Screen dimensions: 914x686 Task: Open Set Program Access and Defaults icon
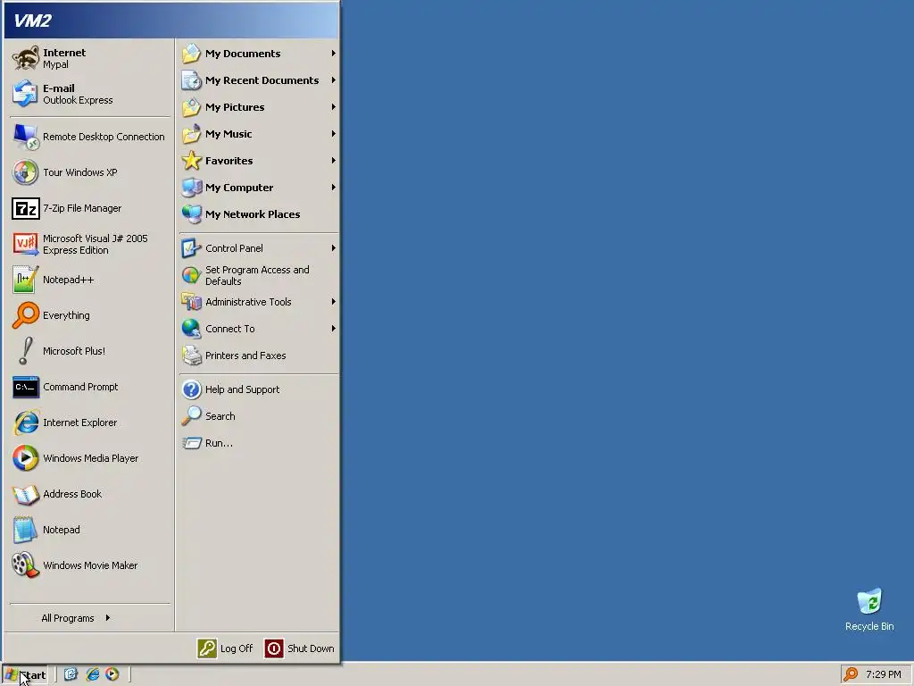point(191,275)
